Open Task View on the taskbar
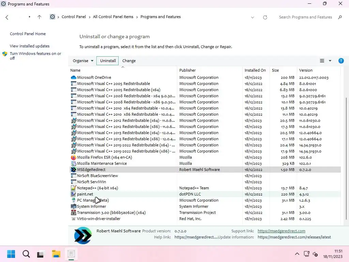The image size is (349, 262). coord(41,254)
